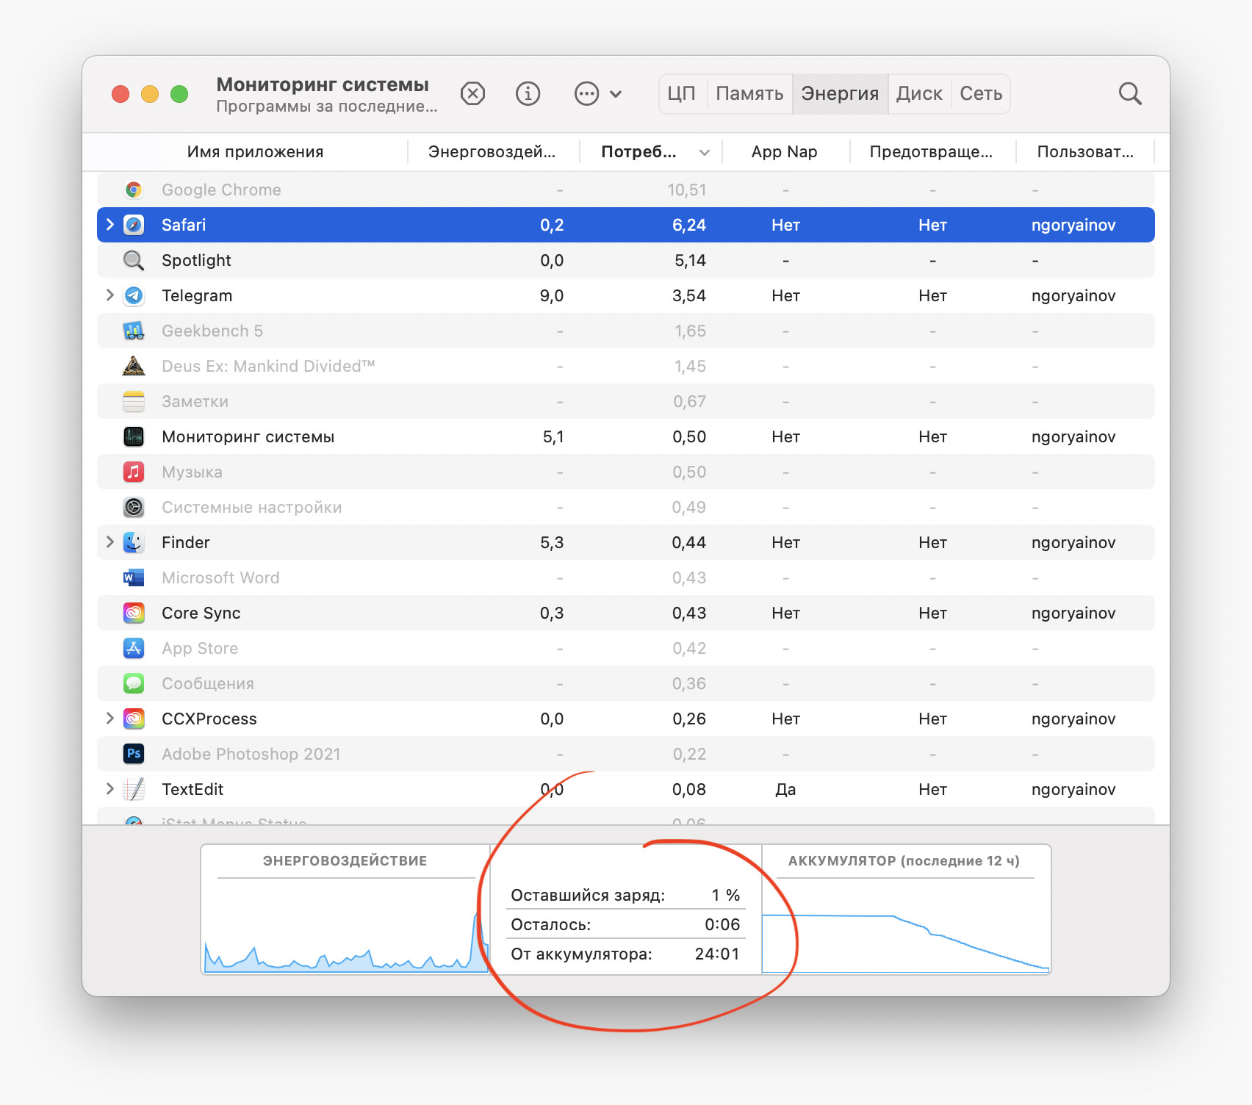This screenshot has width=1252, height=1105.
Task: Click the stop process X icon
Action: coord(472,94)
